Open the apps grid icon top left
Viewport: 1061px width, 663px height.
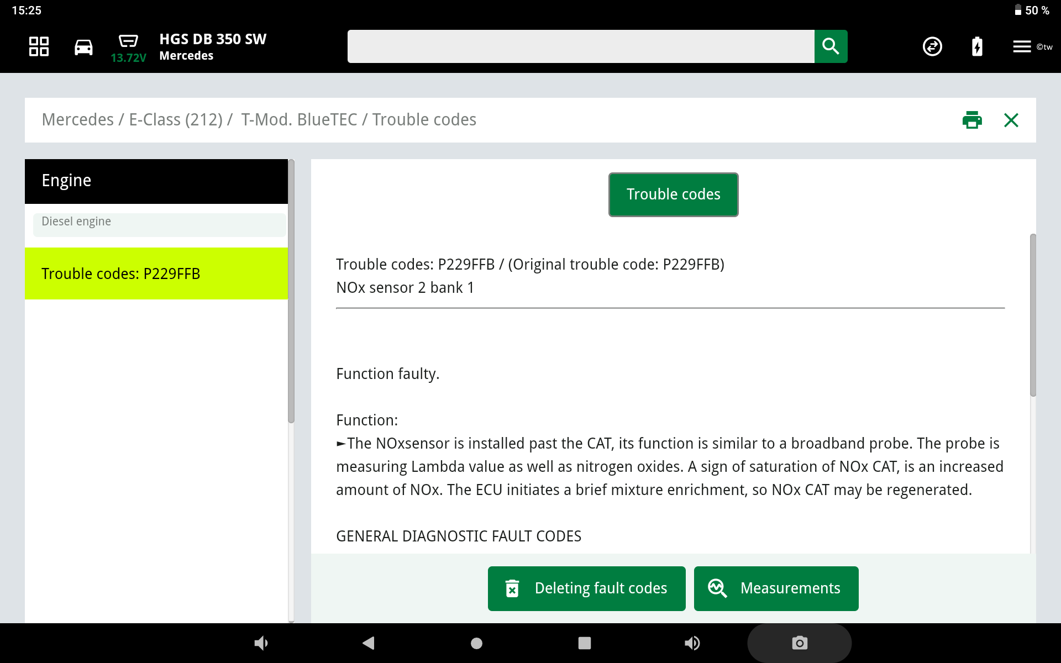click(38, 46)
